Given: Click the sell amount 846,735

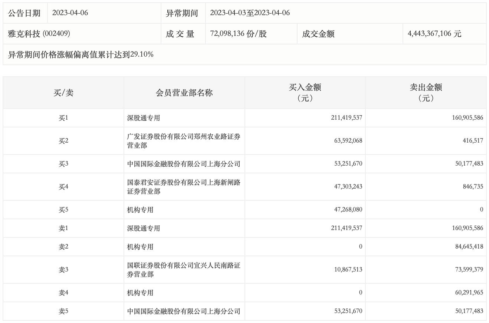Looking at the screenshot, I should click(472, 187).
